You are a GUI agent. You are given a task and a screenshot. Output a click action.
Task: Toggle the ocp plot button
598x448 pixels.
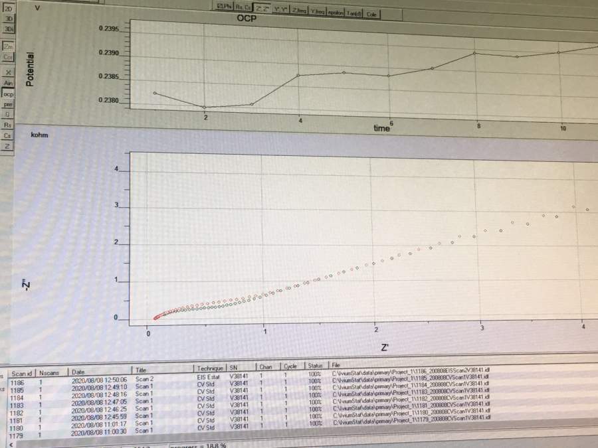8,94
